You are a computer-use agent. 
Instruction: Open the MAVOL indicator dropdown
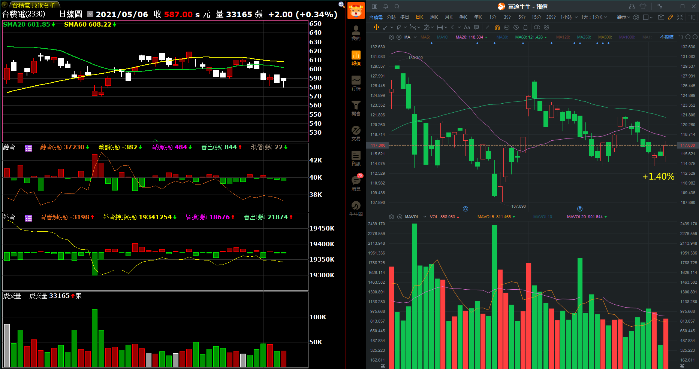[x=425, y=217]
